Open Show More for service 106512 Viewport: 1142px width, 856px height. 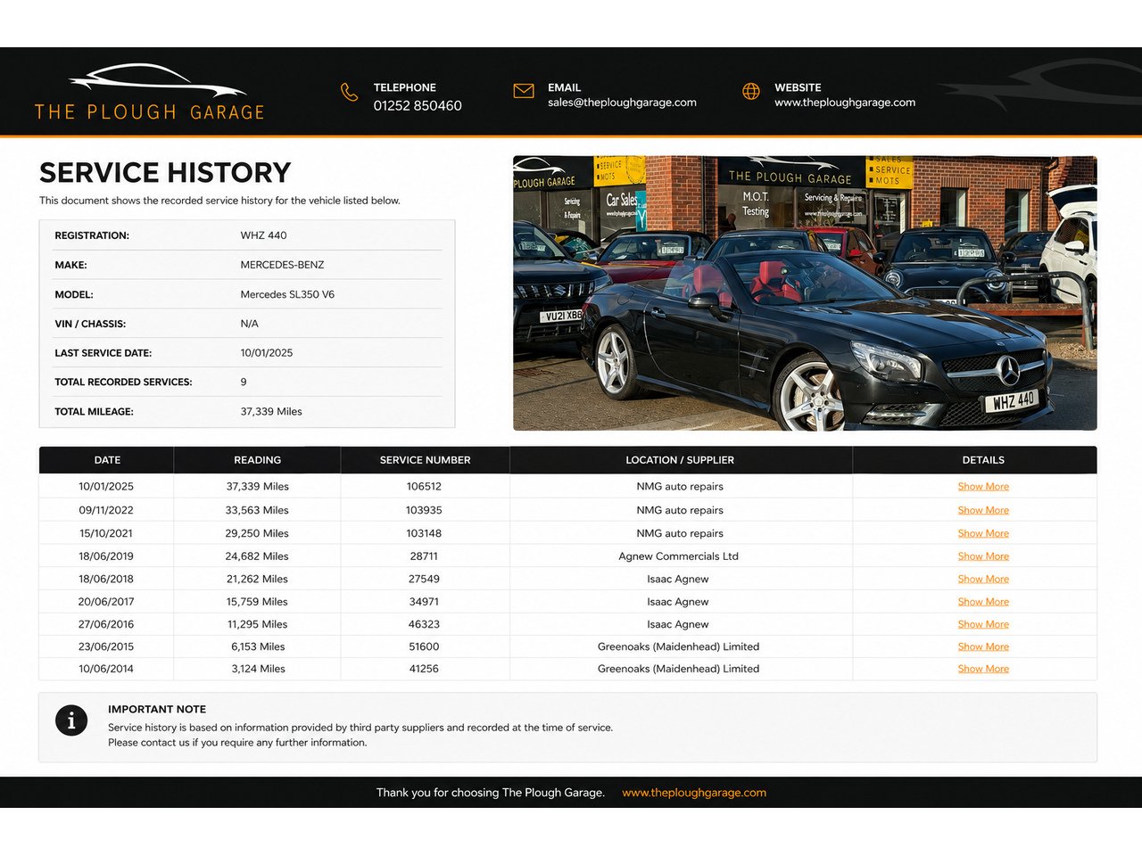983,487
